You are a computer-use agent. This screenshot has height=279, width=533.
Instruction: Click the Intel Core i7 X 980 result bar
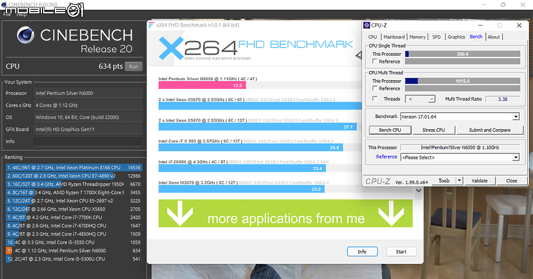251,148
